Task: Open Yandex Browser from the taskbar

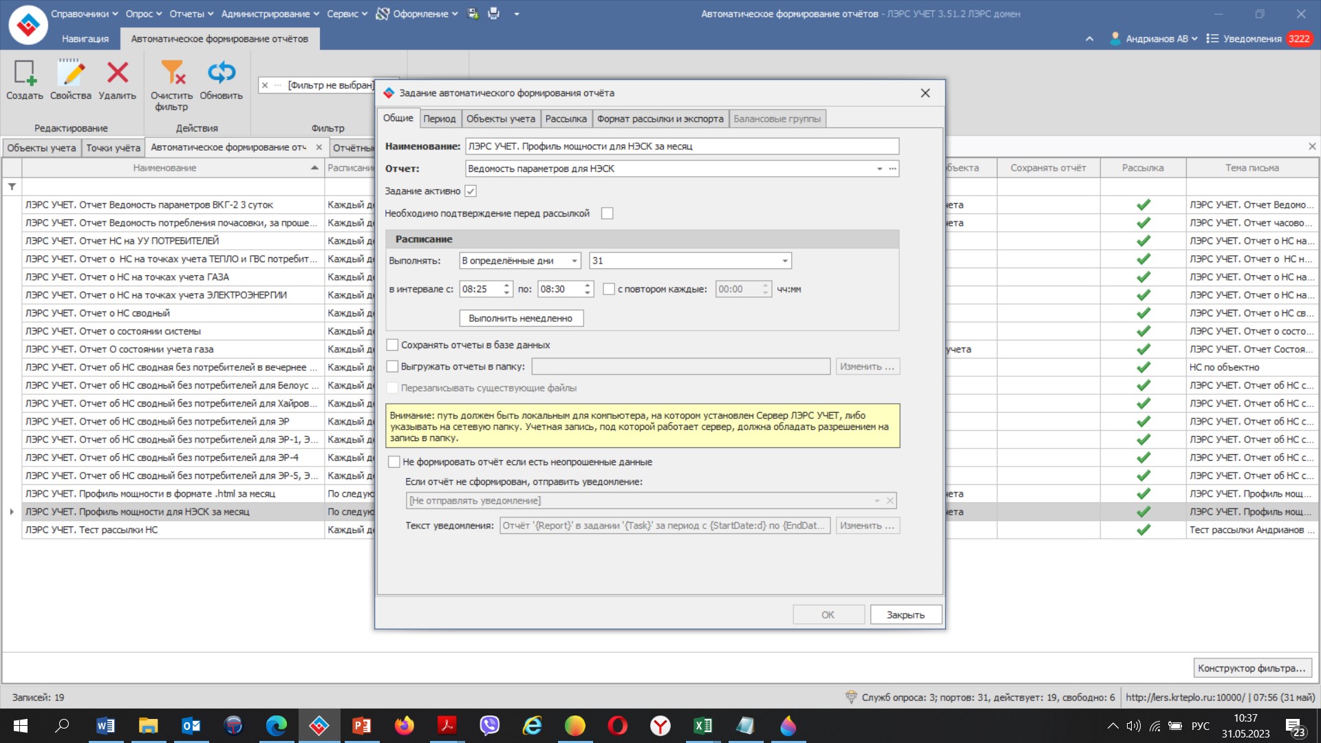Action: click(660, 726)
